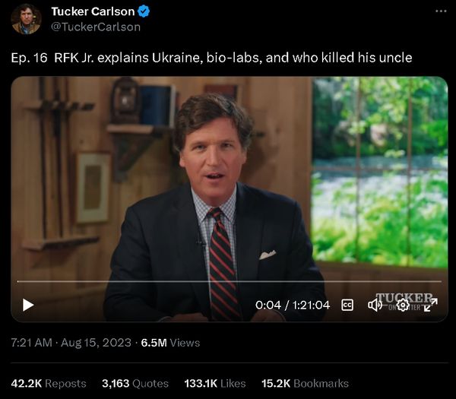This screenshot has width=456, height=399.
Task: Seek on the video progress bar
Action: click(x=228, y=282)
